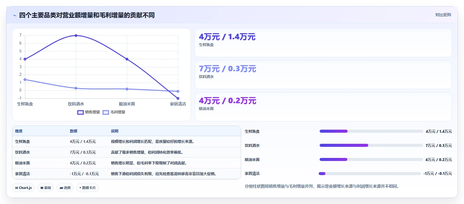Click the 说明 column header
The image size is (464, 204).
pyautogui.click(x=115, y=131)
